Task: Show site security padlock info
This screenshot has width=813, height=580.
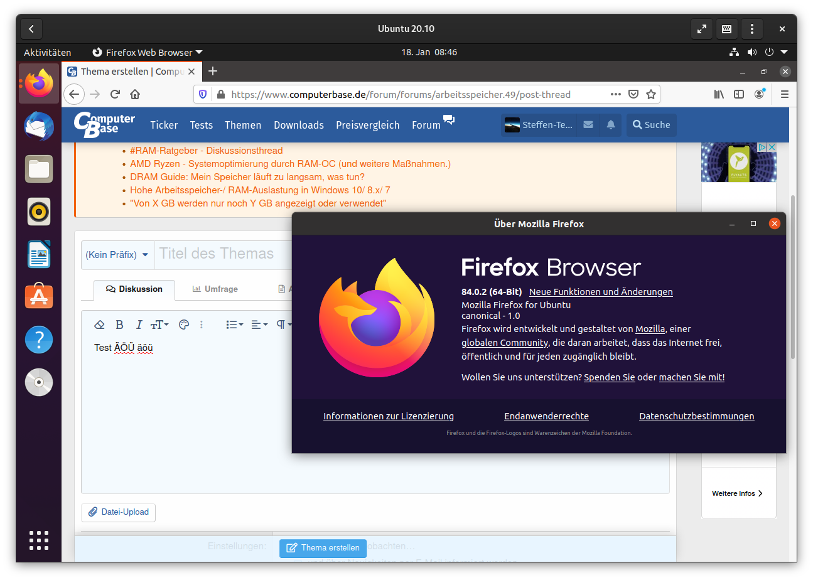Action: pos(220,94)
